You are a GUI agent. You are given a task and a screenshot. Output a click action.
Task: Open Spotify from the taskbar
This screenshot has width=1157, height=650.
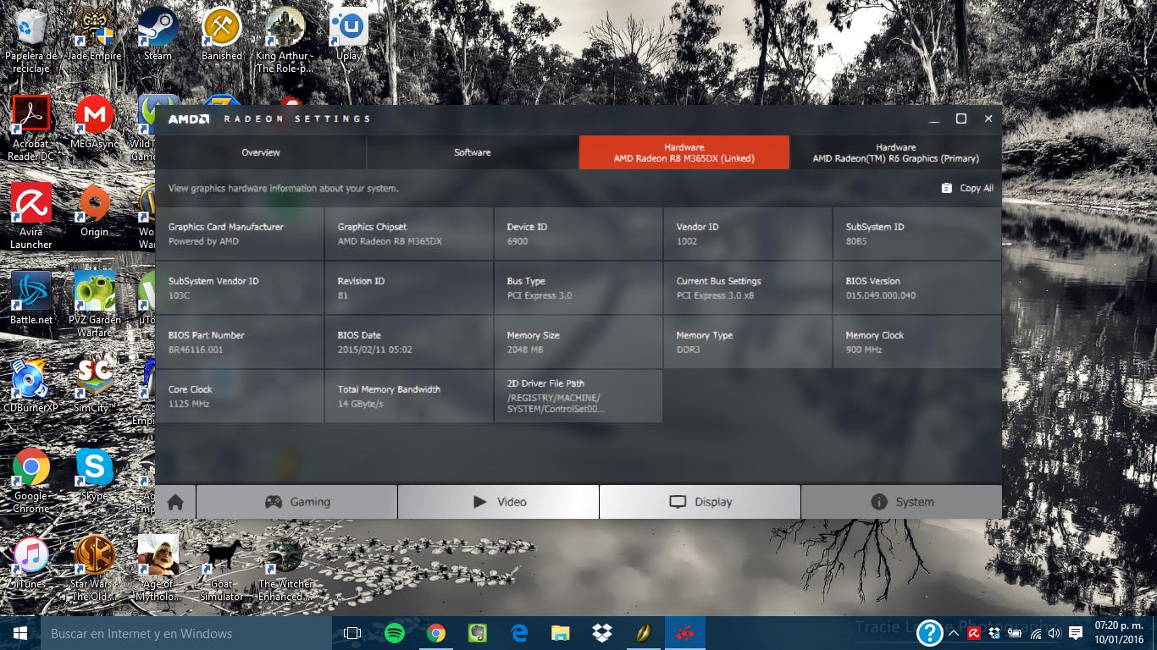pyautogui.click(x=395, y=633)
